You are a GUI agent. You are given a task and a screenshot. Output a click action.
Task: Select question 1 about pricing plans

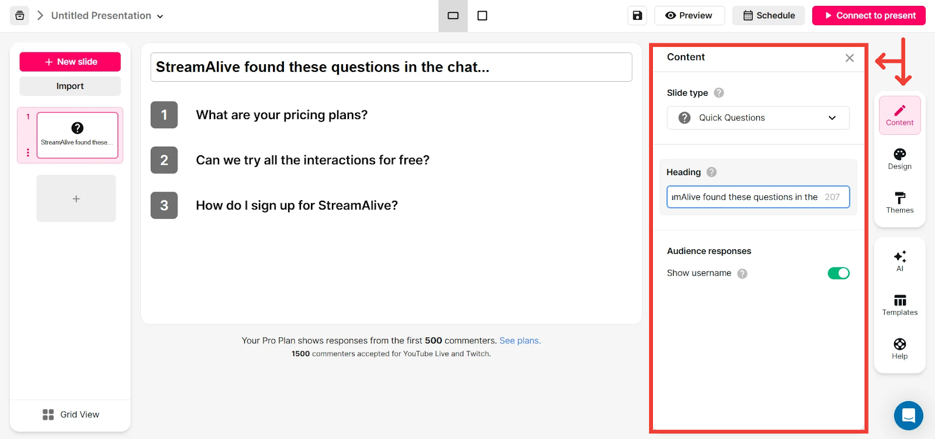click(x=282, y=115)
